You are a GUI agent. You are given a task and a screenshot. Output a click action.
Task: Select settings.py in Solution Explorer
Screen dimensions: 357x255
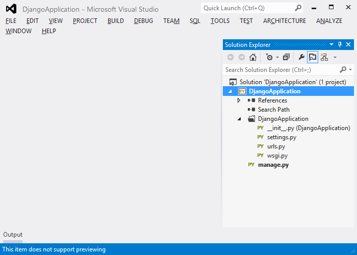point(282,137)
